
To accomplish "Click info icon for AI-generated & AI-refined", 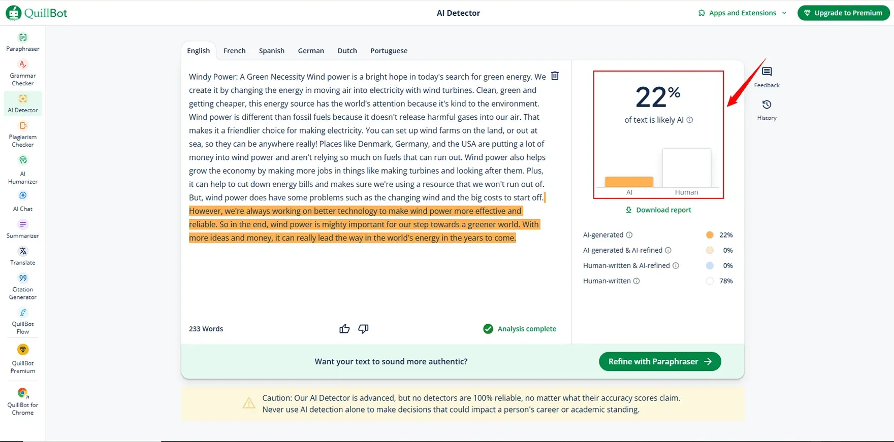I will pyautogui.click(x=668, y=250).
